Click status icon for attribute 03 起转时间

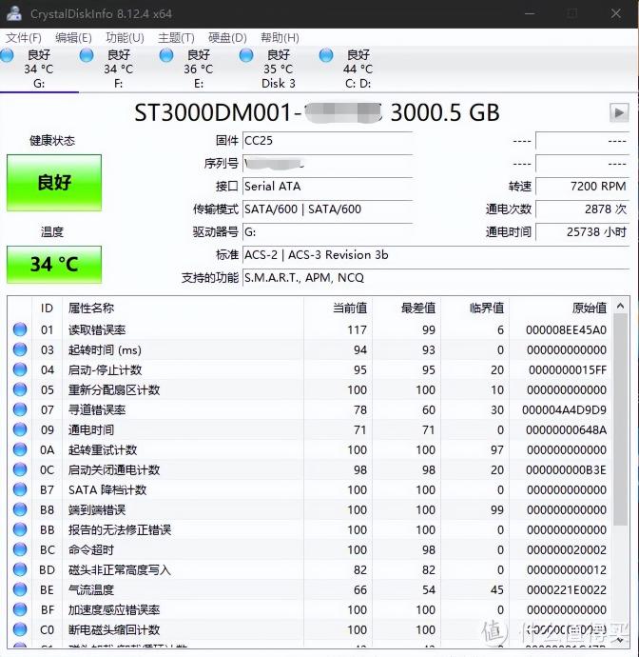pos(20,349)
